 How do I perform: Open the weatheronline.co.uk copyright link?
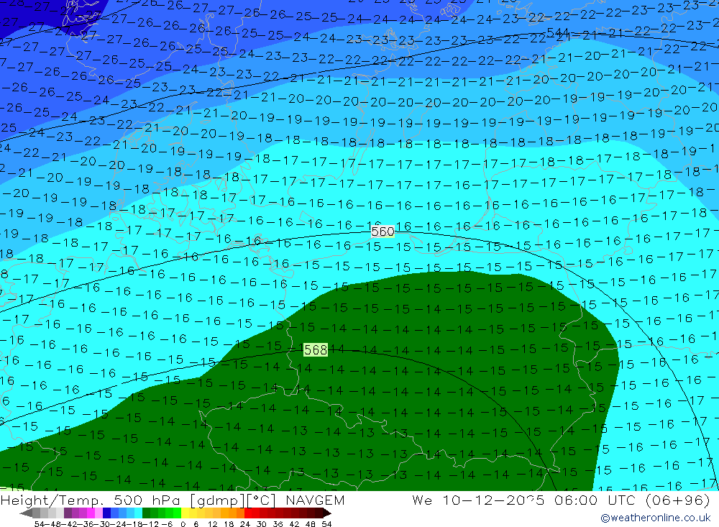pos(656,518)
